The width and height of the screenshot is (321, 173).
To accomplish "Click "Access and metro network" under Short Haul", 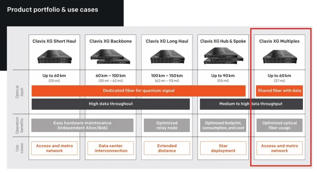I will click(x=54, y=148).
